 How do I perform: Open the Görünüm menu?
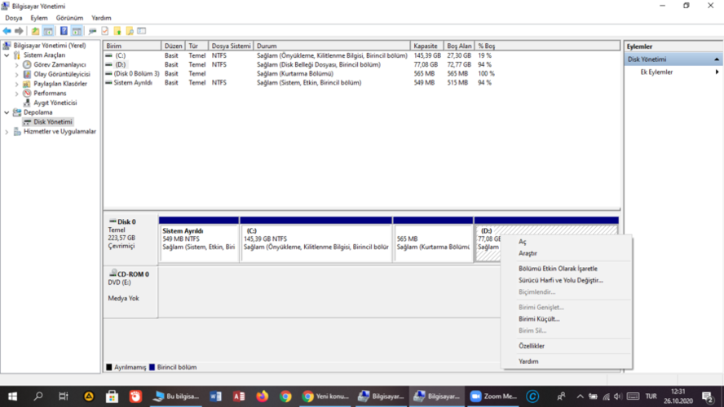pos(69,18)
